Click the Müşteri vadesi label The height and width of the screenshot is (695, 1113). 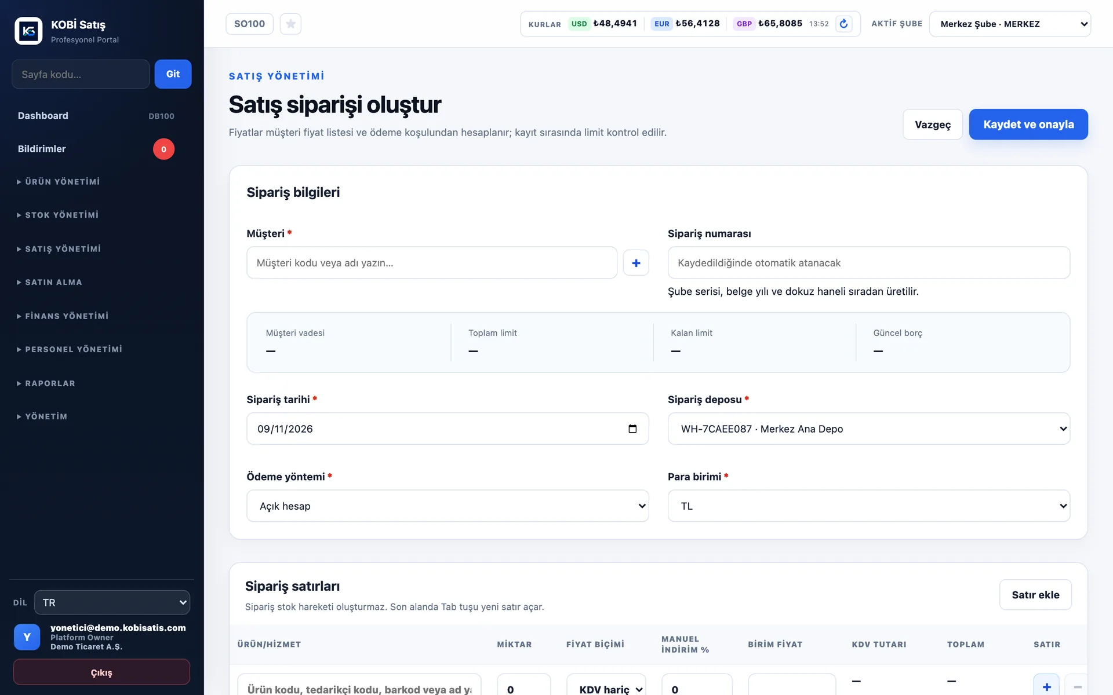tap(295, 333)
